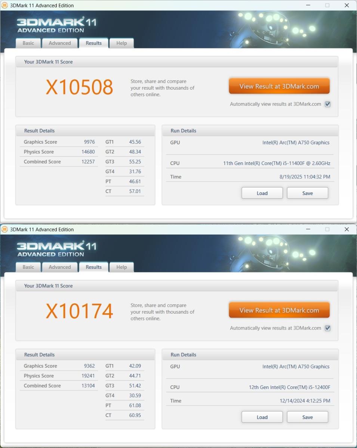Screen dimensions: 357x448
Task: Click the GT1 value 42.09
Action: pyautogui.click(x=135, y=366)
